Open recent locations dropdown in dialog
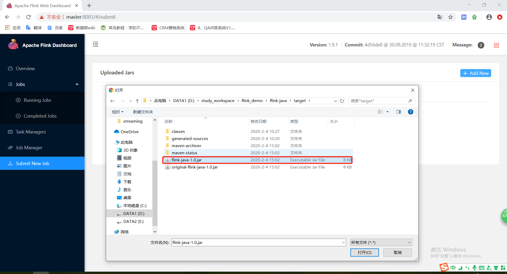This screenshot has height=274, width=507. [130, 101]
